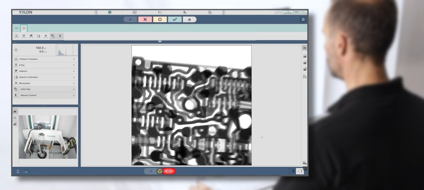Viewport: 424px width, 190px height.
Task: Expand the tab strip chevrons
Action: (x=16, y=28)
